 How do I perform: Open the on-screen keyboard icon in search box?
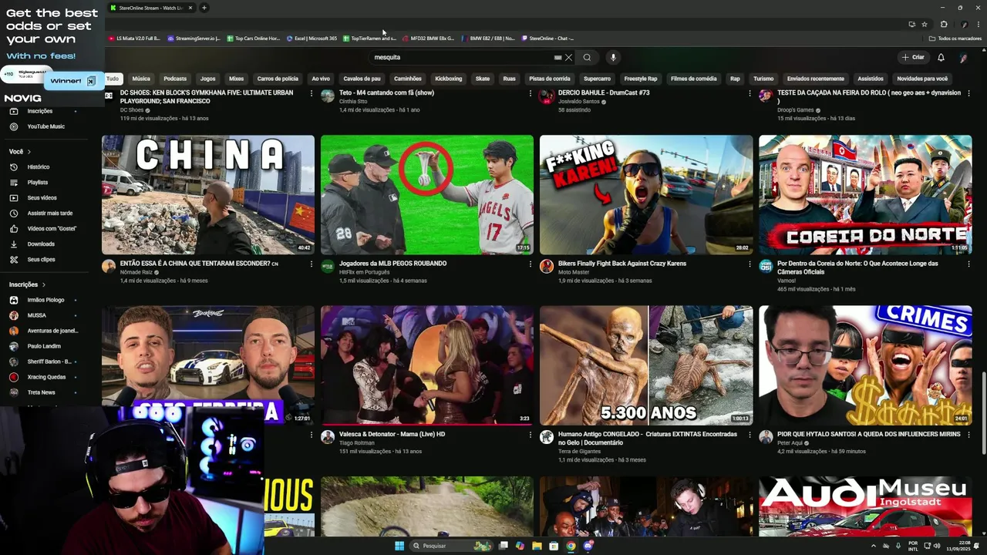[x=558, y=57]
